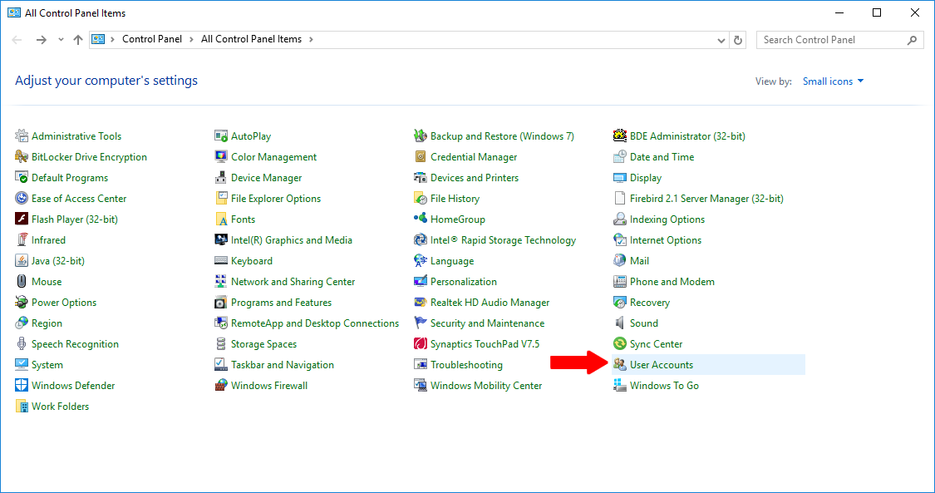Open the Realtek HD Audio Manager icon
The width and height of the screenshot is (935, 493).
click(421, 303)
